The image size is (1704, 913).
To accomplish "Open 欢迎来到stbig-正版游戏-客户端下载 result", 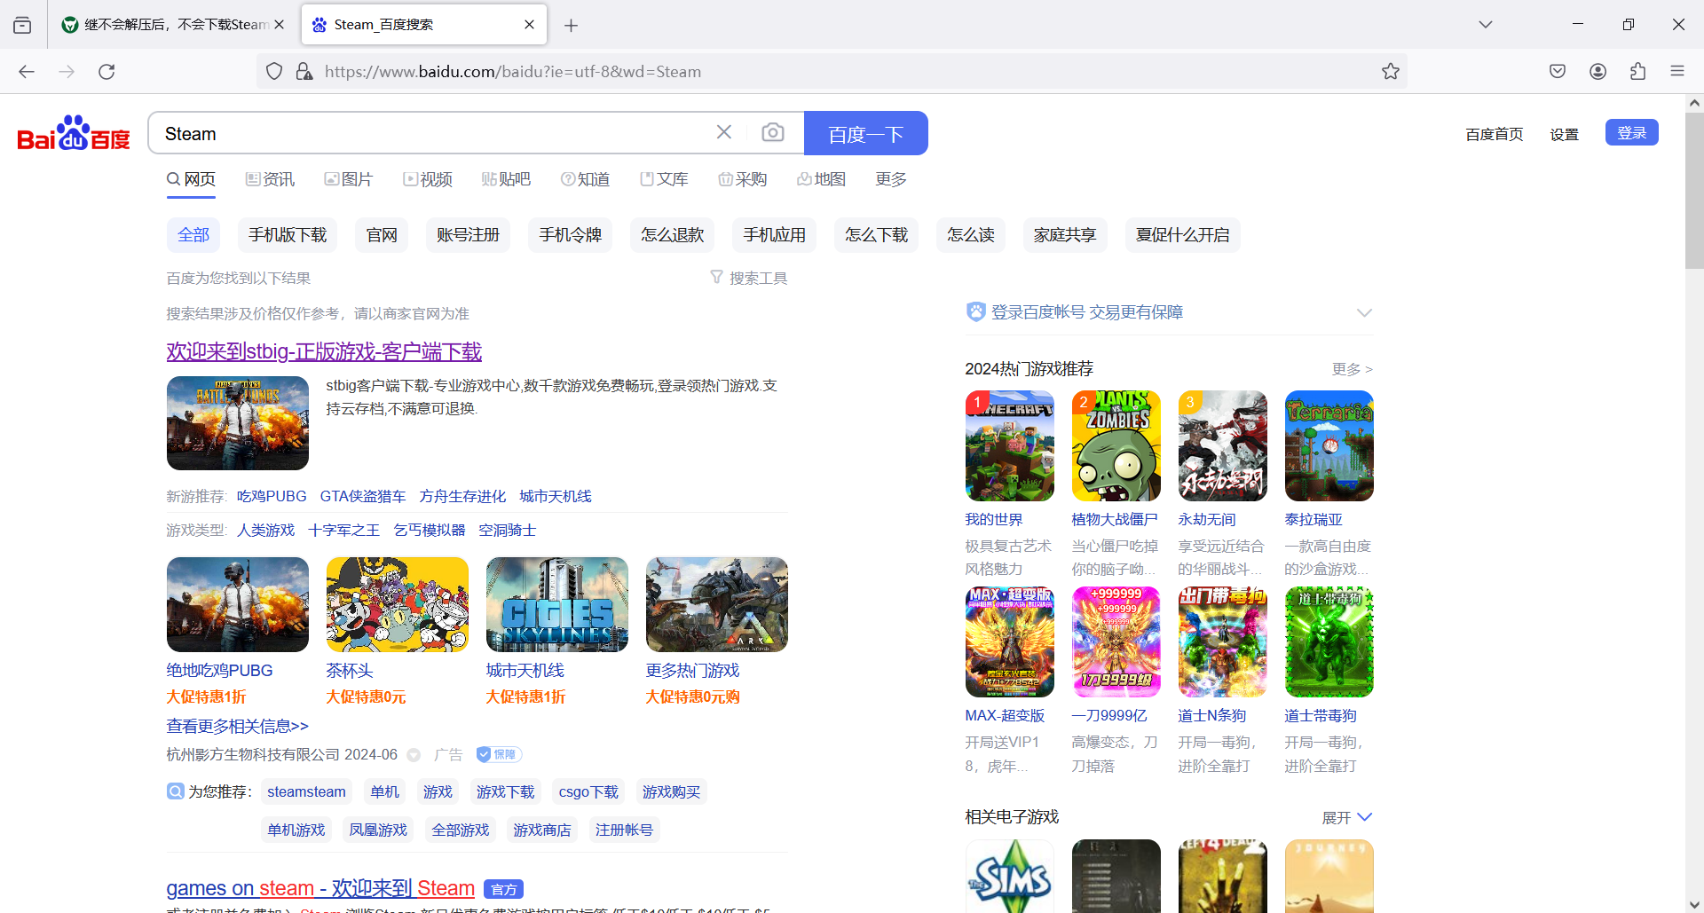I will coord(324,351).
